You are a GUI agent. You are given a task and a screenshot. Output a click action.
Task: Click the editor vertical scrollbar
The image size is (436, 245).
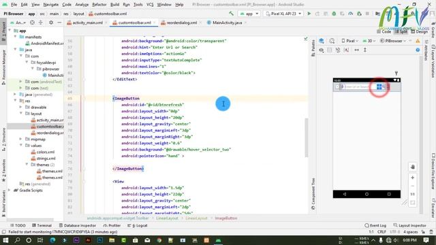pyautogui.click(x=307, y=137)
